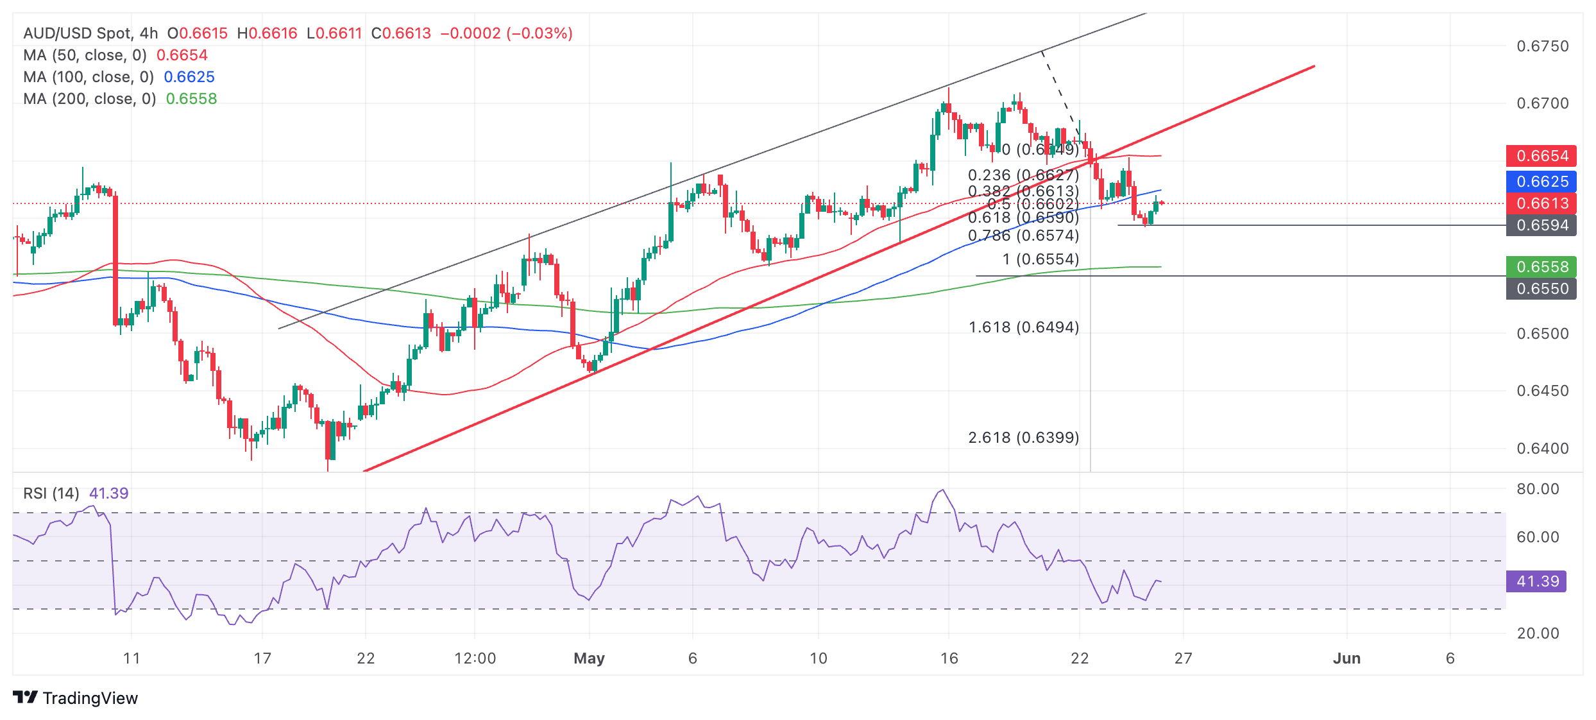Click the MA (200, close, 0) legend
Screen dimensions: 1596x720
click(90, 99)
